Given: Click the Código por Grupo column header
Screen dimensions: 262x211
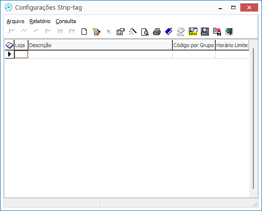Looking at the screenshot, I should tap(193, 45).
